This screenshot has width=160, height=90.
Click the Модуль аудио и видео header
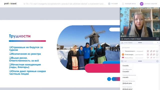coord(132,39)
